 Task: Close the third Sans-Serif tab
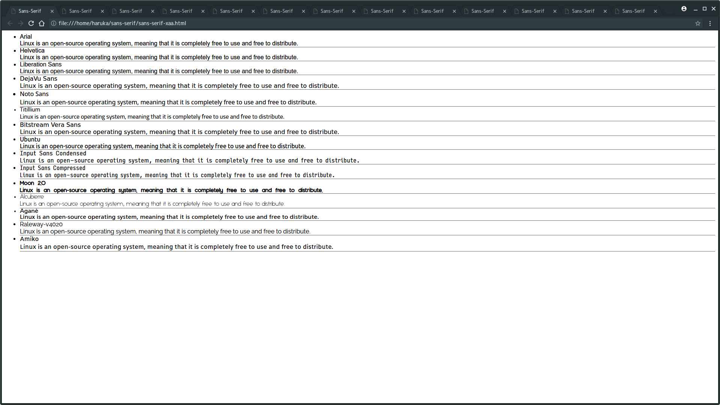153,11
